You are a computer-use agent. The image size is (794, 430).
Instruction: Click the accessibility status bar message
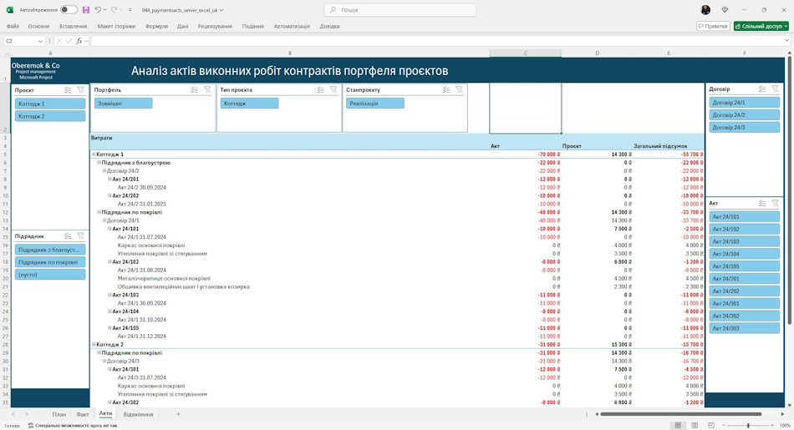coord(73,426)
